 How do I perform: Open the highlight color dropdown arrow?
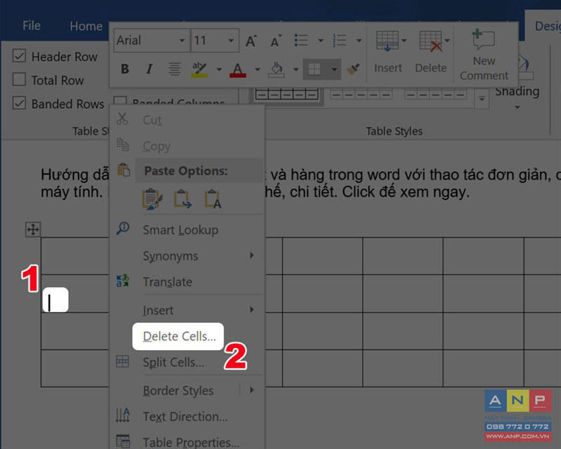click(x=219, y=69)
